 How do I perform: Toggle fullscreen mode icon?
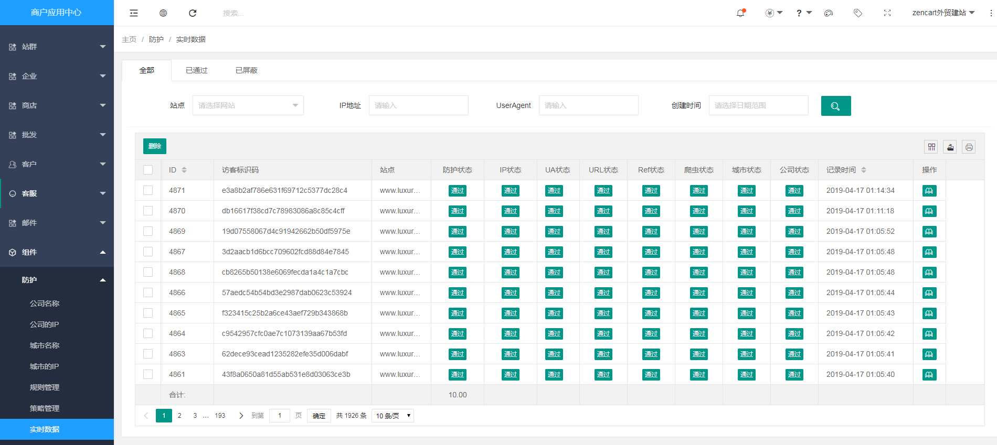coord(887,13)
